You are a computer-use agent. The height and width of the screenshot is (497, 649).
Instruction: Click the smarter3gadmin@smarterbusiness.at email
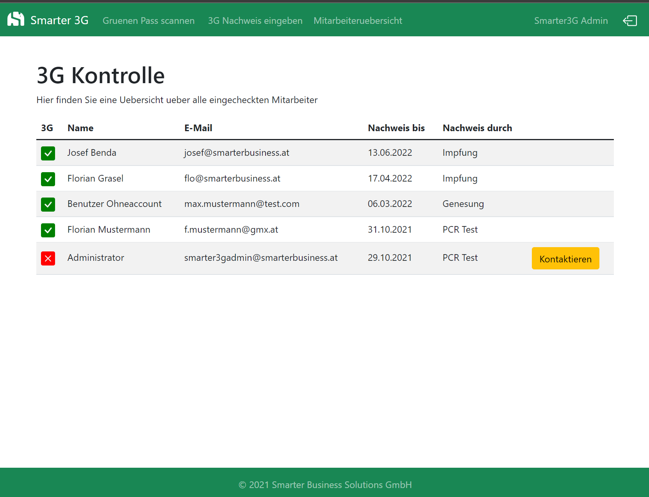click(261, 258)
